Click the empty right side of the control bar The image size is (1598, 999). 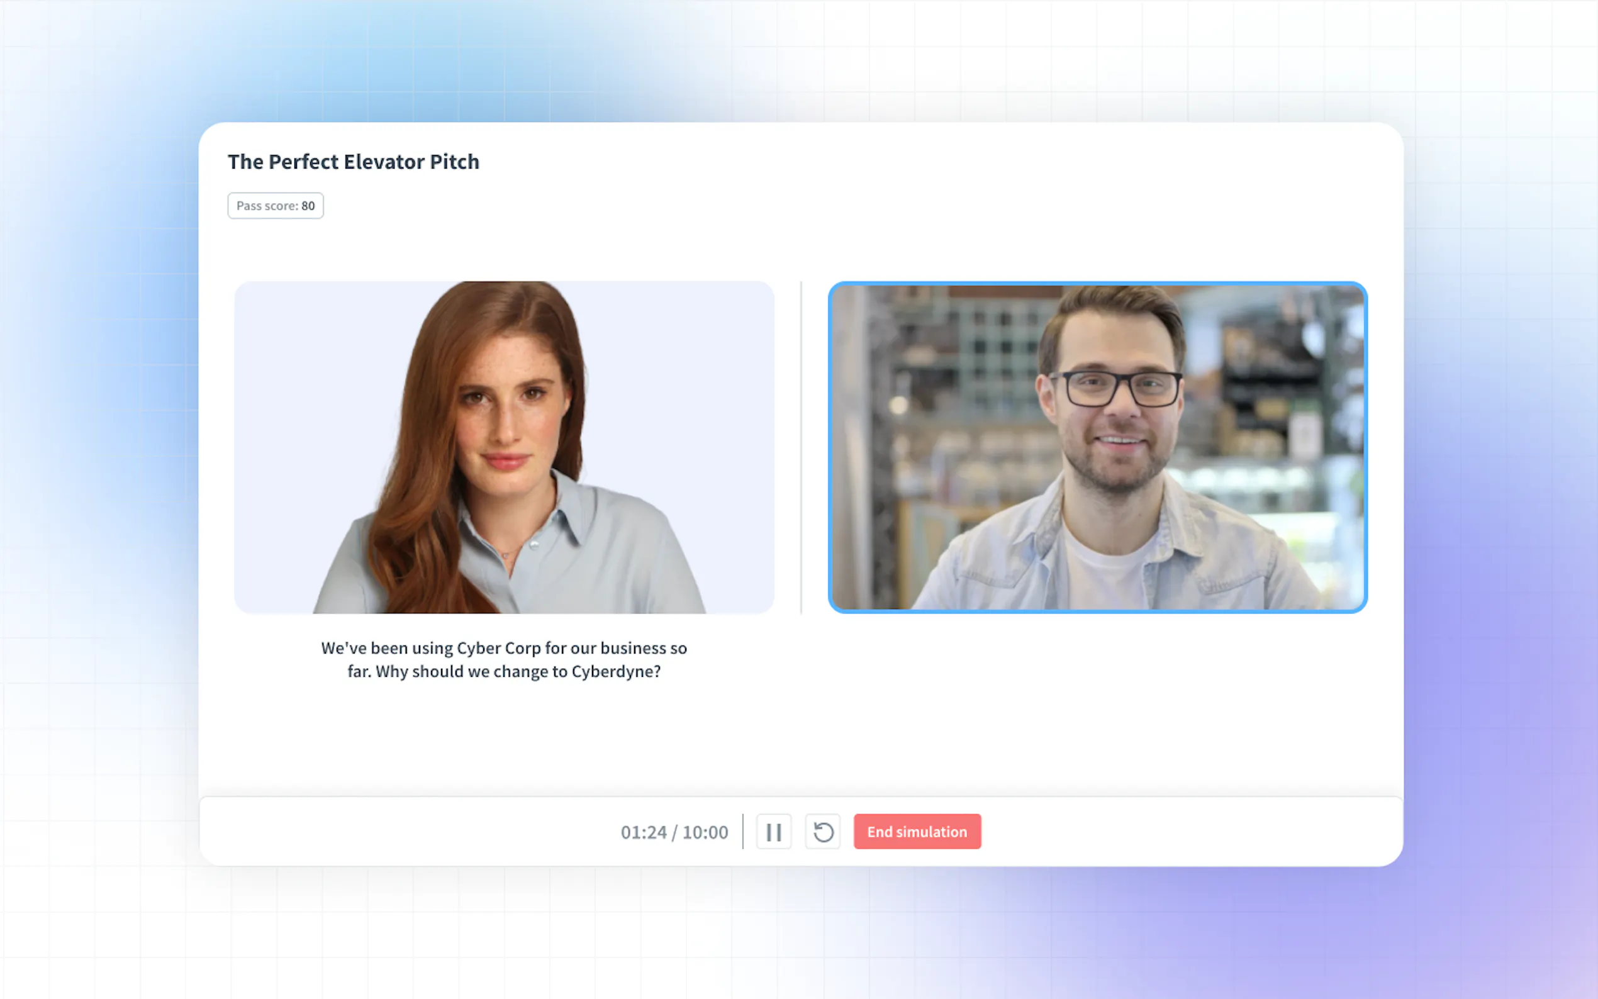click(1189, 831)
